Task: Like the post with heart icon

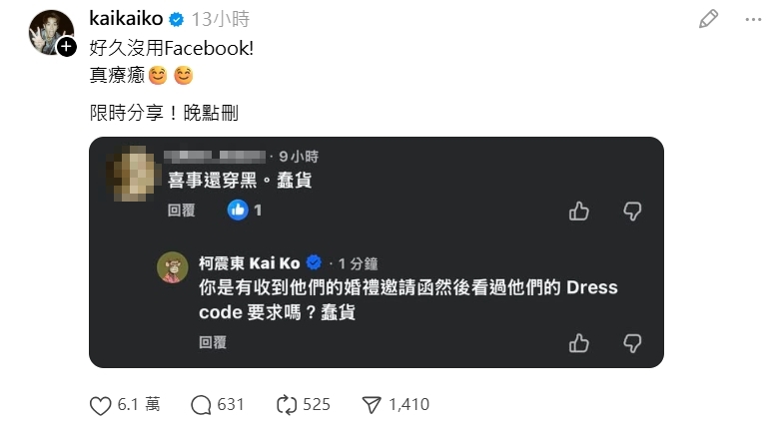Action: tap(100, 405)
